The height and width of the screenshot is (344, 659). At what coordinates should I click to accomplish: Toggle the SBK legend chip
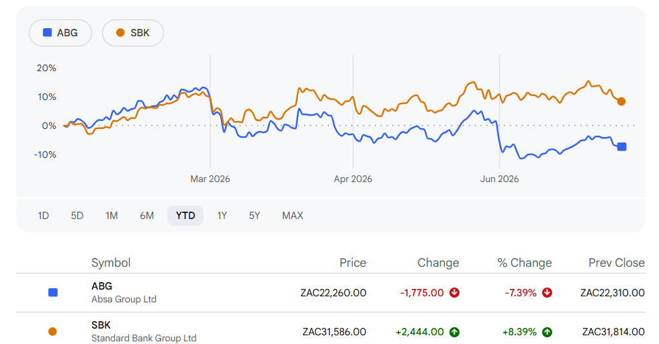[x=133, y=33]
